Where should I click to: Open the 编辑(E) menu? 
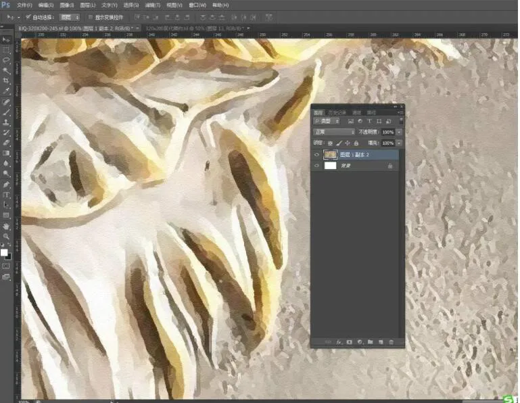tap(46, 5)
